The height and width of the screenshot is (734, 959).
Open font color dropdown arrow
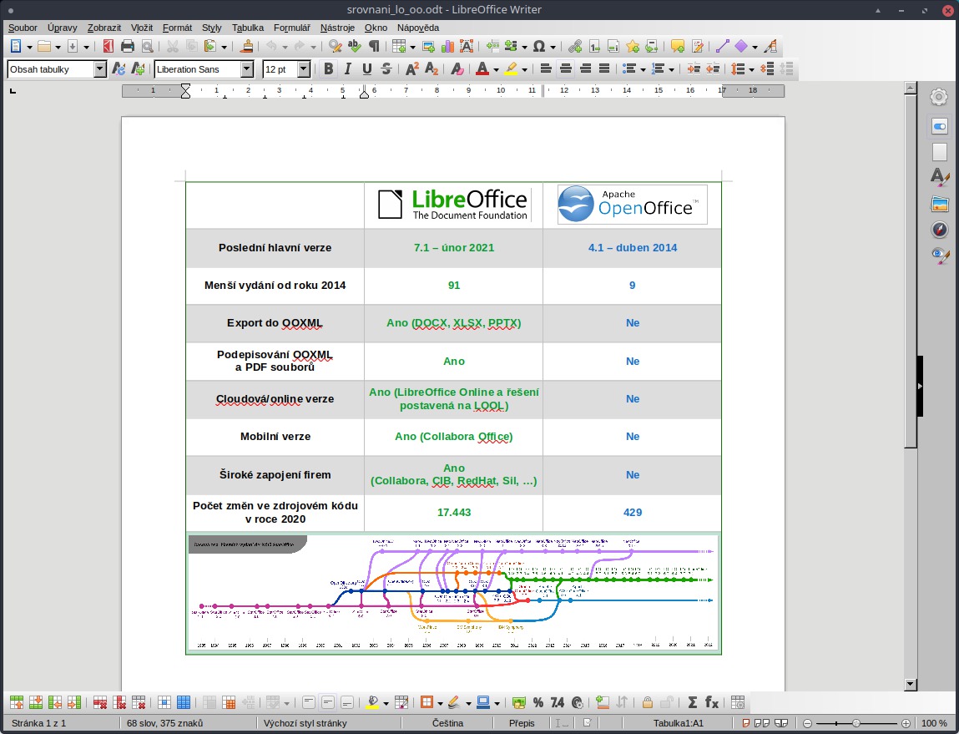pos(496,70)
